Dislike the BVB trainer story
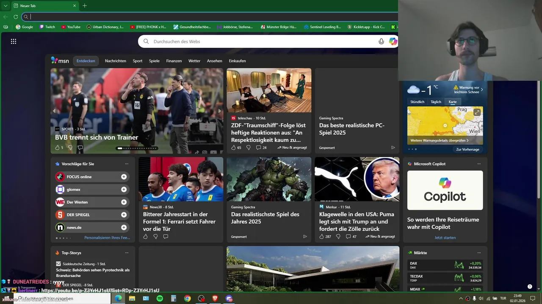Image resolution: width=542 pixels, height=304 pixels. 70,148
